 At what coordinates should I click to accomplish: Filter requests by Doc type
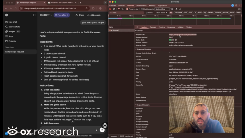point(186,13)
